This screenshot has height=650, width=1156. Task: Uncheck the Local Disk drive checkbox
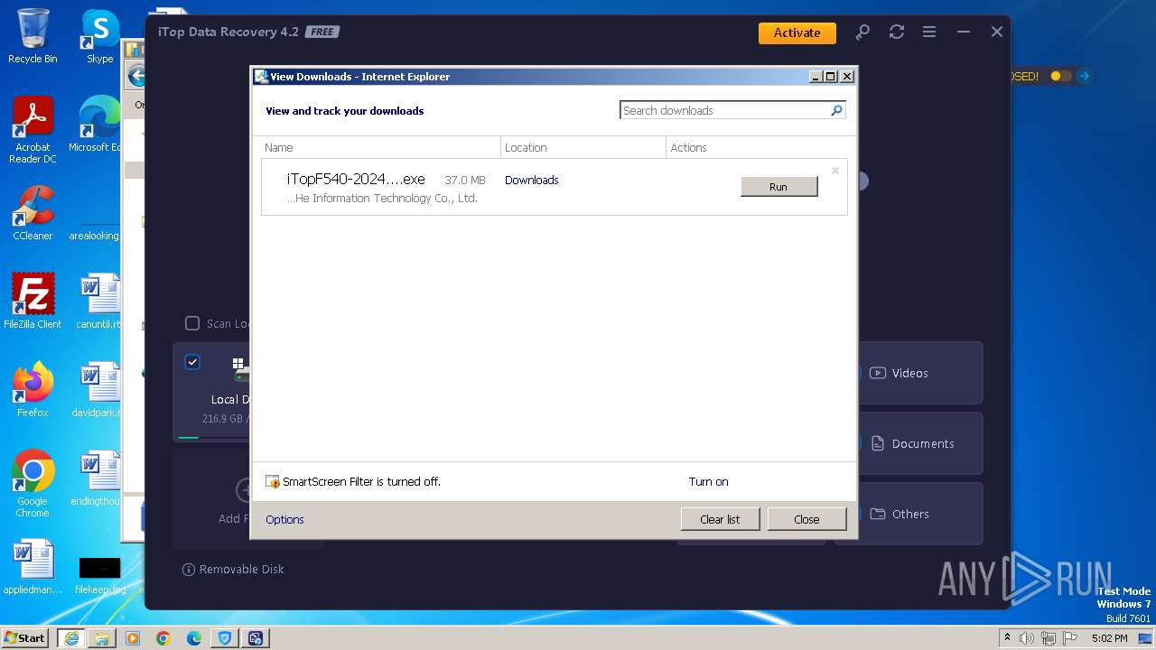[x=192, y=362]
